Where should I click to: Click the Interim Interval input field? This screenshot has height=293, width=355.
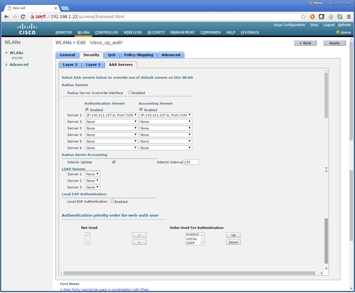tap(191, 162)
